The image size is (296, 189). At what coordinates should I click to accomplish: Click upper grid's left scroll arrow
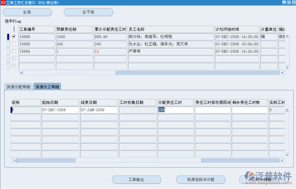(x=21, y=73)
